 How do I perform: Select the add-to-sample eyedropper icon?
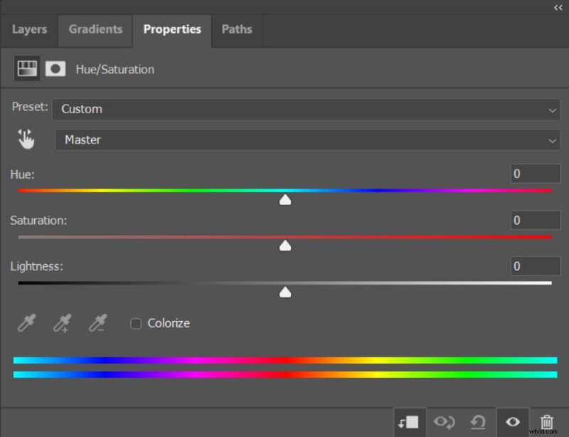[62, 323]
